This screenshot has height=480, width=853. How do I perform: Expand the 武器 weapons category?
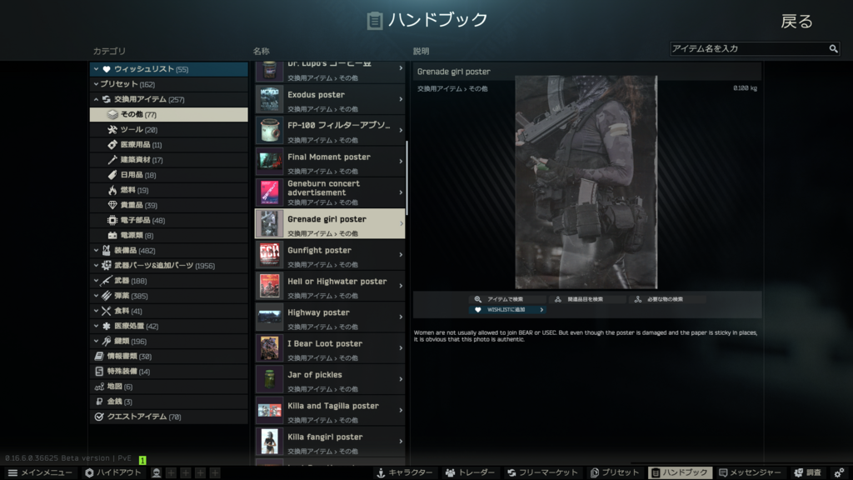97,281
